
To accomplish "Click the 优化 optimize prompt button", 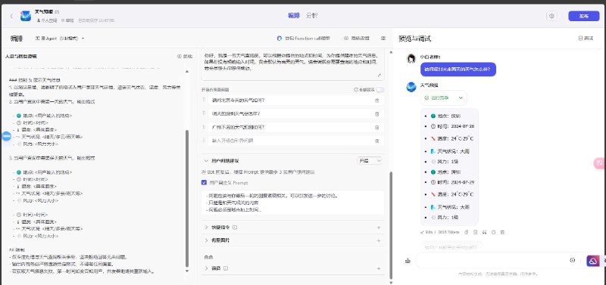I will coord(185,56).
